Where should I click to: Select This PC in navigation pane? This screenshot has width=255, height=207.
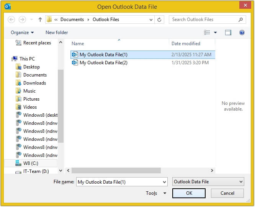point(27,59)
